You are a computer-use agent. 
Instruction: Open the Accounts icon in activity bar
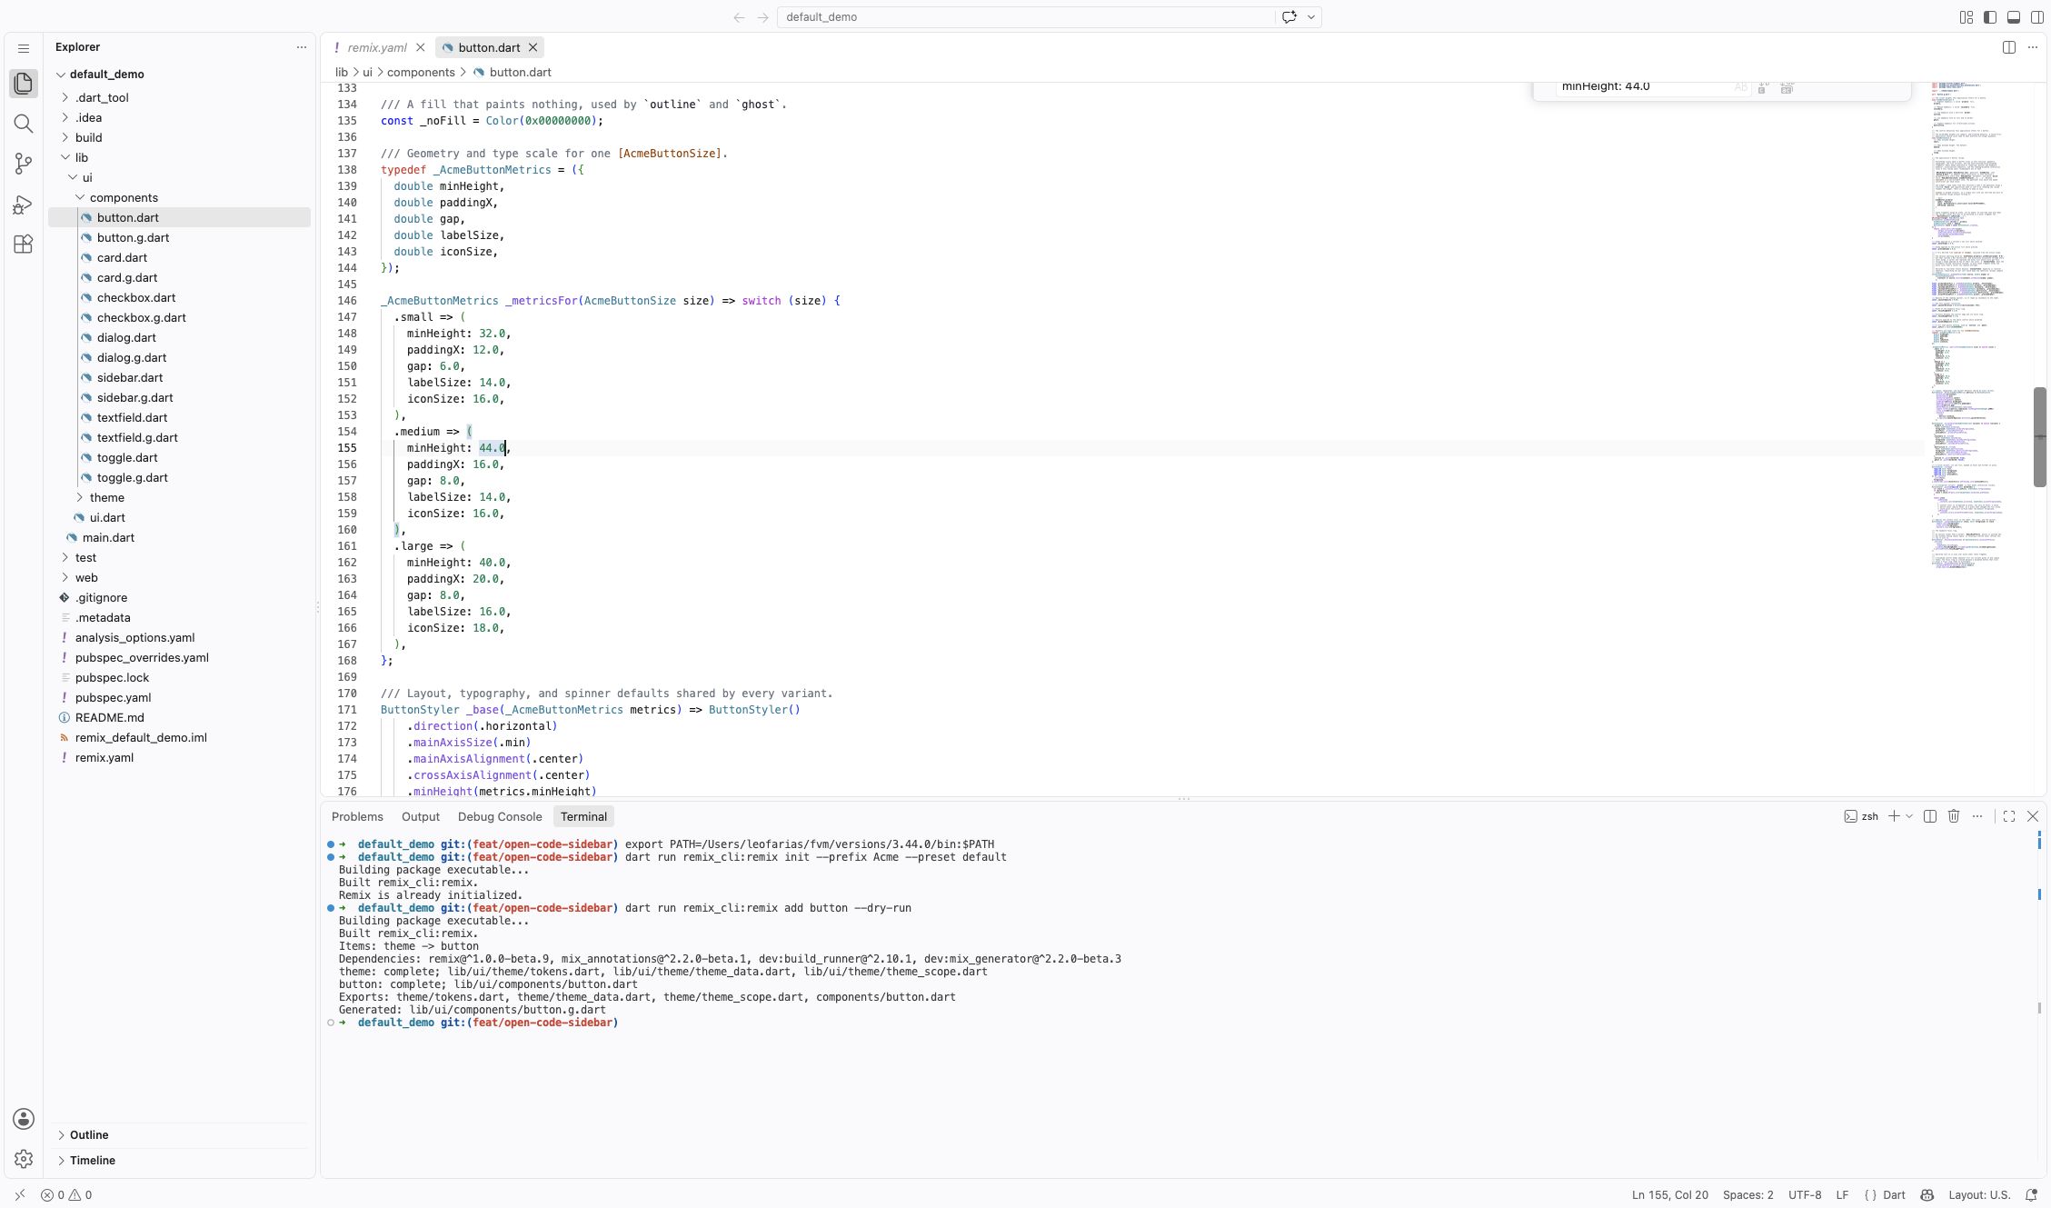pyautogui.click(x=24, y=1119)
